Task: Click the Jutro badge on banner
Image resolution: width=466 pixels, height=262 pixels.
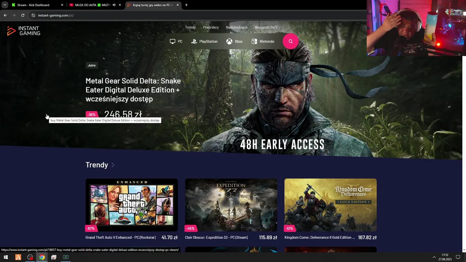Action: (92, 65)
